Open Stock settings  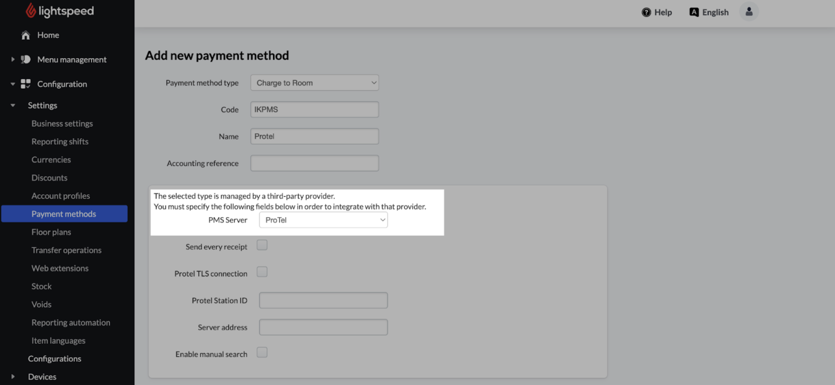[41, 286]
